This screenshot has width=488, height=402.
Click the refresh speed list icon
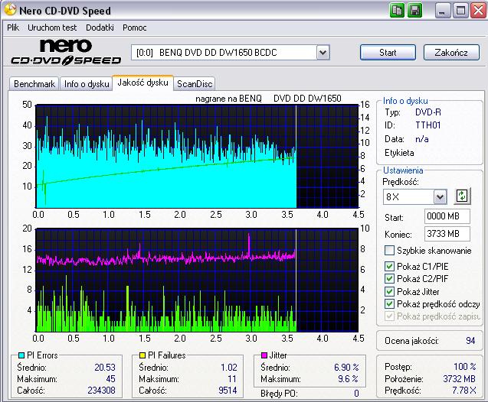pyautogui.click(x=462, y=196)
